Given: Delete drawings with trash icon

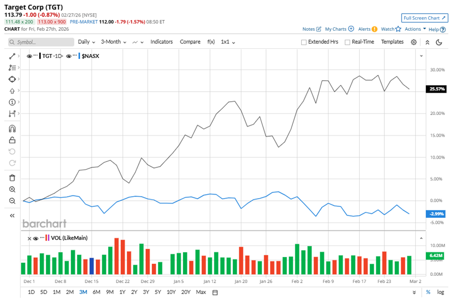Looking at the screenshot, I should [12, 178].
